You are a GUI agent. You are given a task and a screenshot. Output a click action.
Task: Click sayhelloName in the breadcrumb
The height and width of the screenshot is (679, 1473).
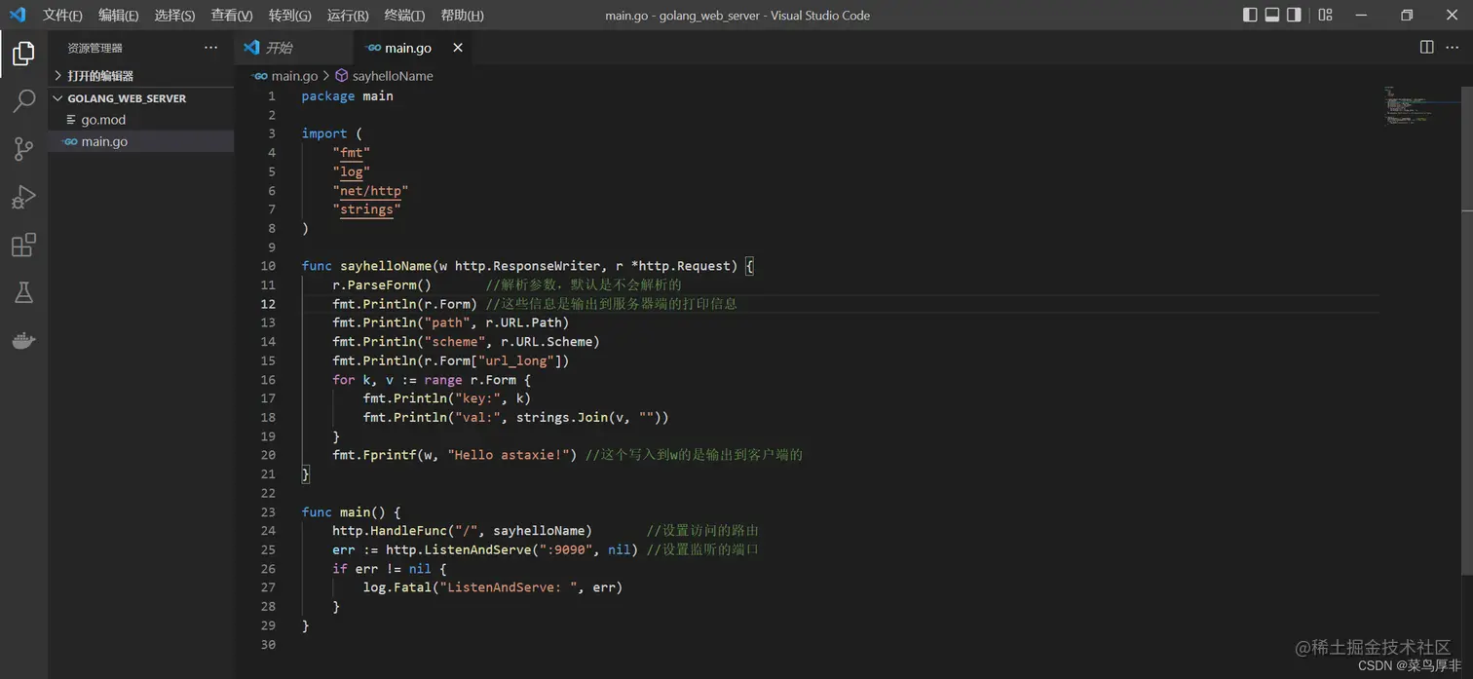click(x=393, y=76)
